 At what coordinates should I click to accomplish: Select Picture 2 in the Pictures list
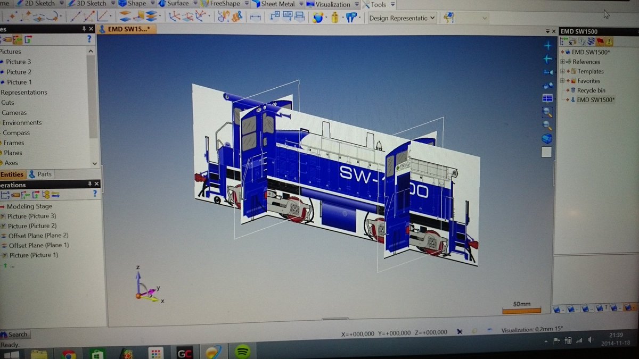click(18, 72)
